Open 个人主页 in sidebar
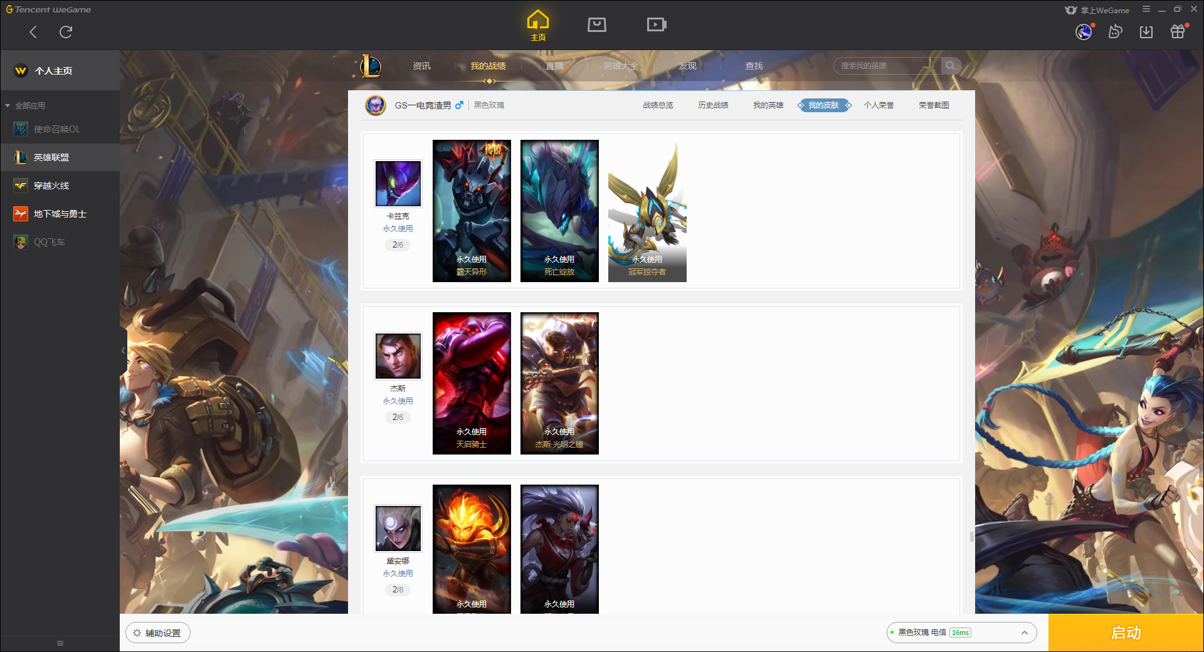Screen dimensions: 1204x652 (x=60, y=71)
